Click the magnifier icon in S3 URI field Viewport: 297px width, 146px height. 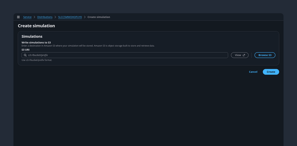pyautogui.click(x=25, y=55)
